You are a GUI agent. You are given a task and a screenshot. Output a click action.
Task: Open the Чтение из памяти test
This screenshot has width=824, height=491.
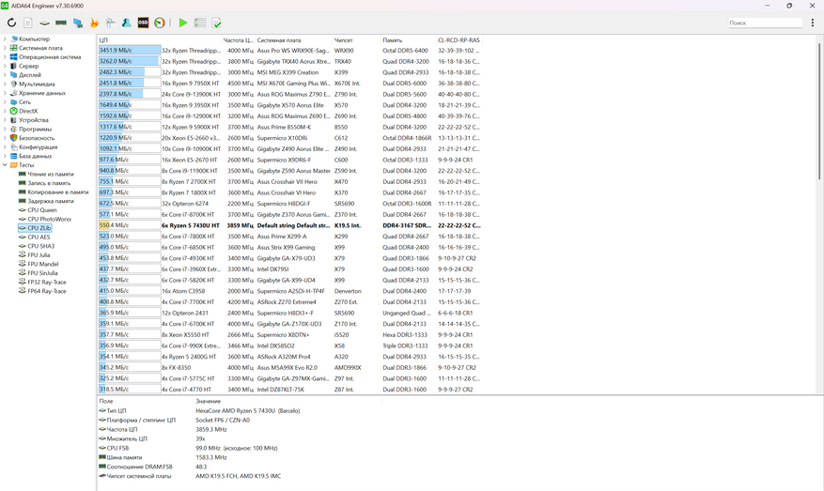tap(51, 174)
